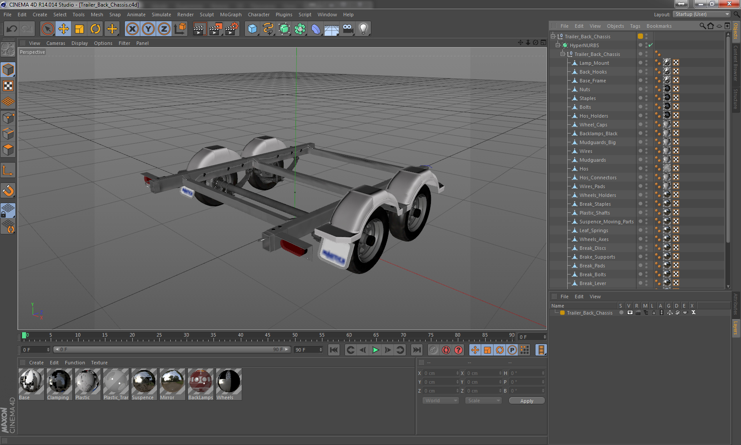The height and width of the screenshot is (445, 741).
Task: Select the Leaf_Springs object
Action: click(x=593, y=230)
